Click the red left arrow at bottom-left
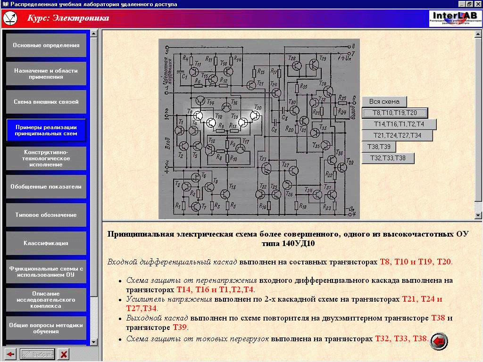 10,354
